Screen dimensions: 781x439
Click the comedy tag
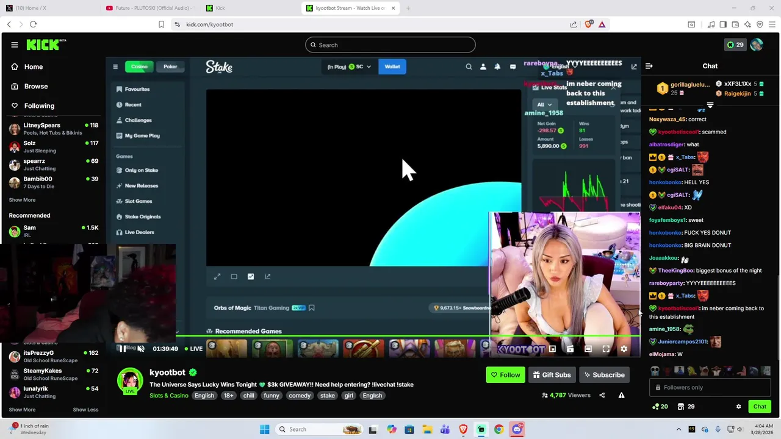click(300, 396)
